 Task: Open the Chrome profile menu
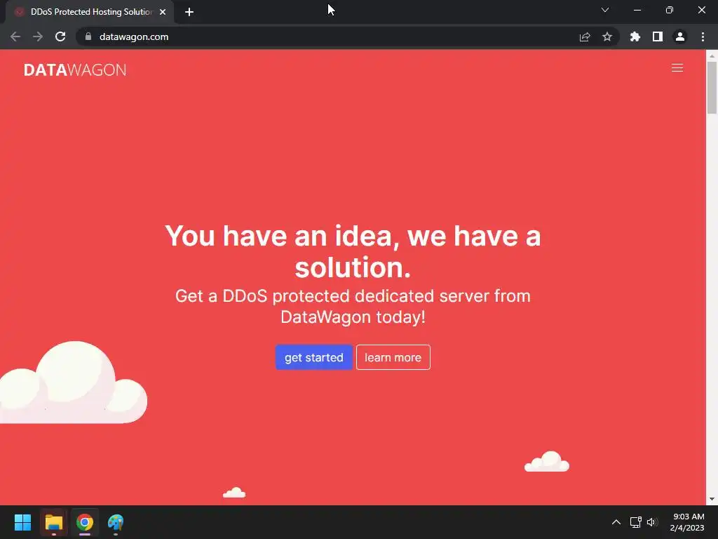[x=680, y=36]
